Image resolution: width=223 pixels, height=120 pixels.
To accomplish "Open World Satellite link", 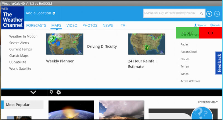I will (x=20, y=69).
